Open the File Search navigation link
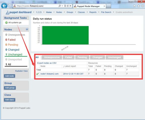This screenshot has height=120, width=145. pos(106,12)
